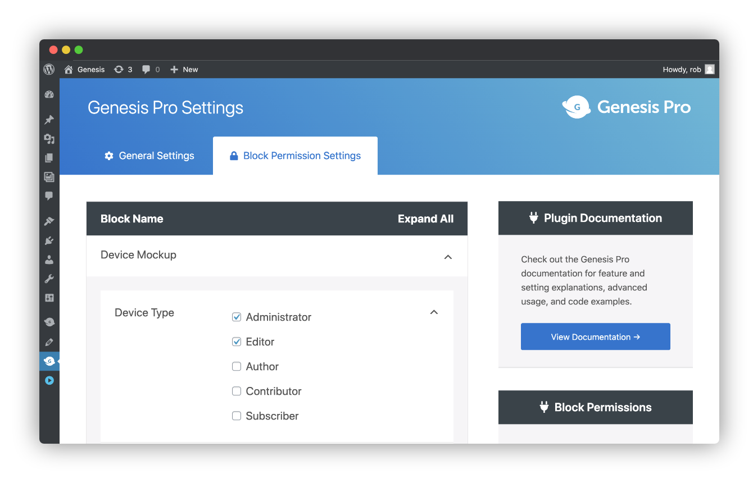
Task: Switch to the General Settings tab
Action: coord(149,156)
